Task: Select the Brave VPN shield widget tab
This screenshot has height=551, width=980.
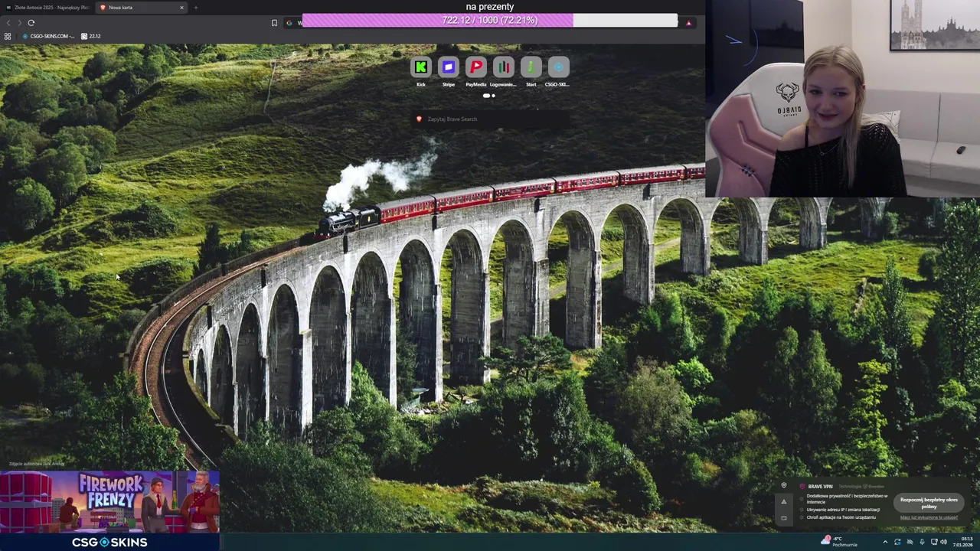Action: 783,485
